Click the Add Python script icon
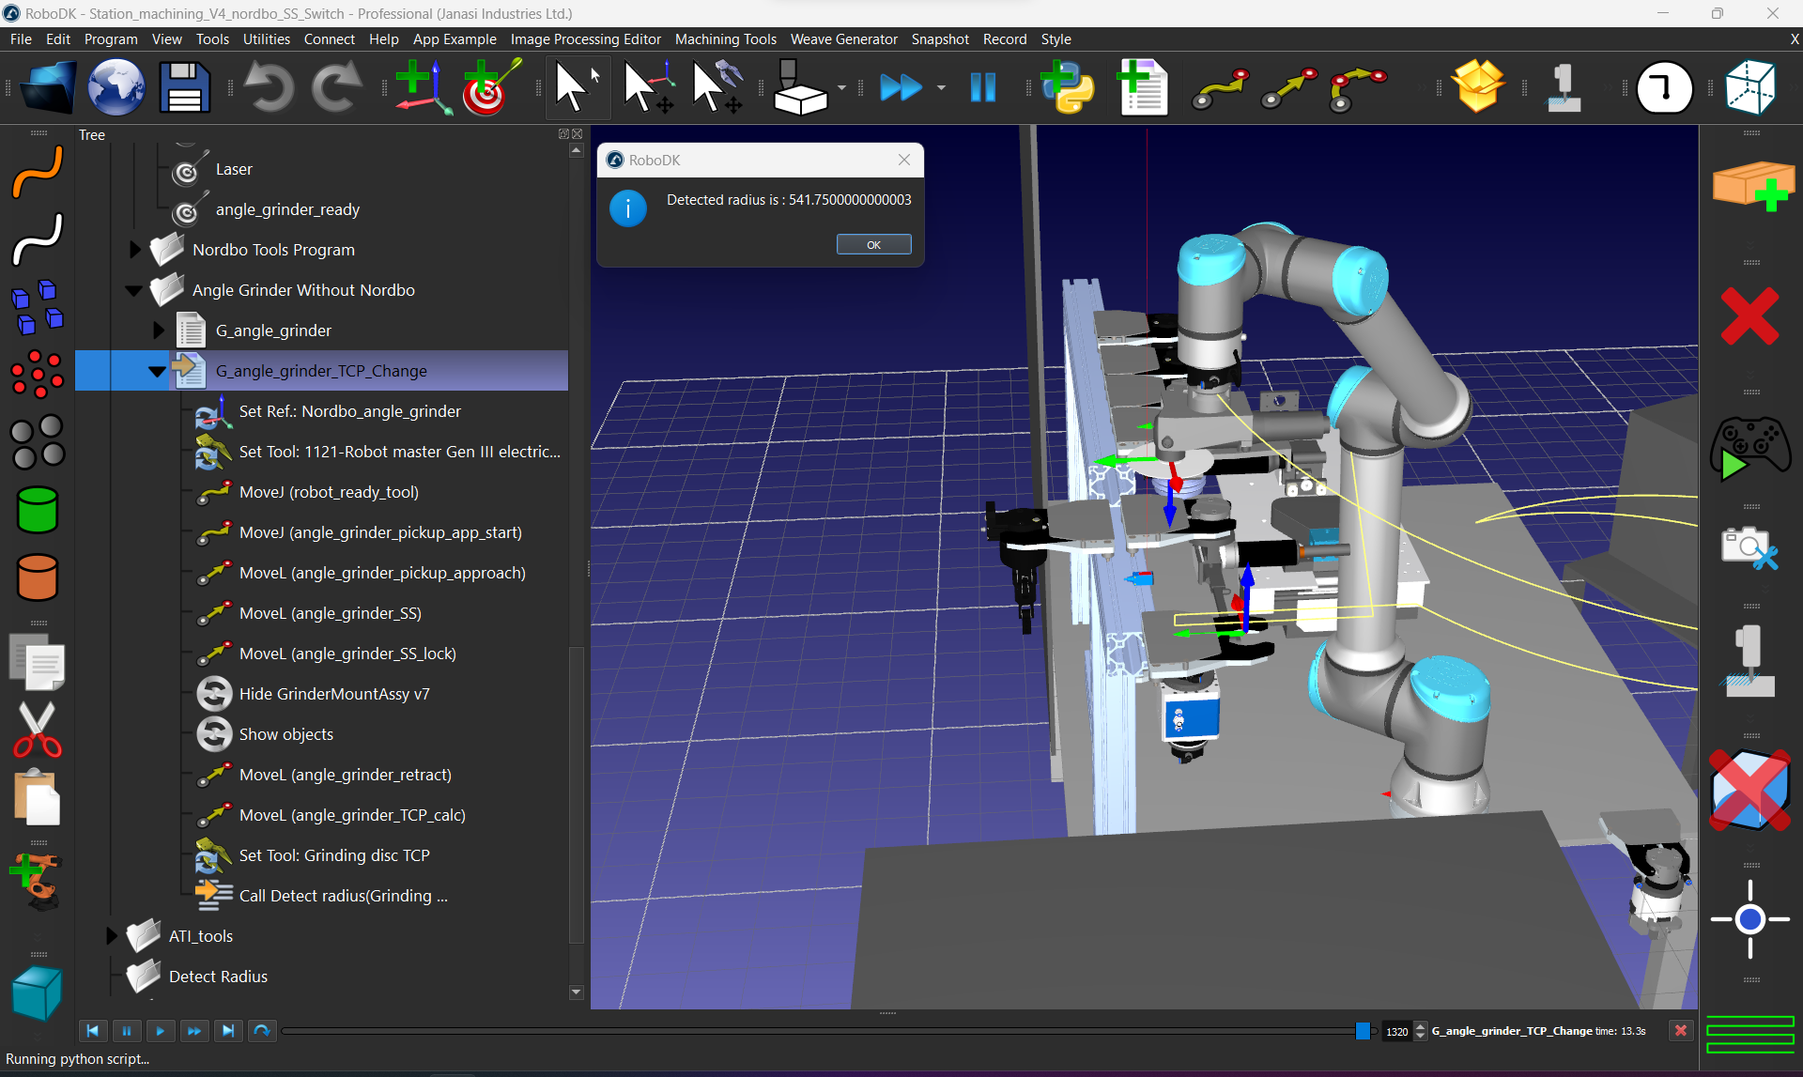The image size is (1803, 1077). (1068, 88)
